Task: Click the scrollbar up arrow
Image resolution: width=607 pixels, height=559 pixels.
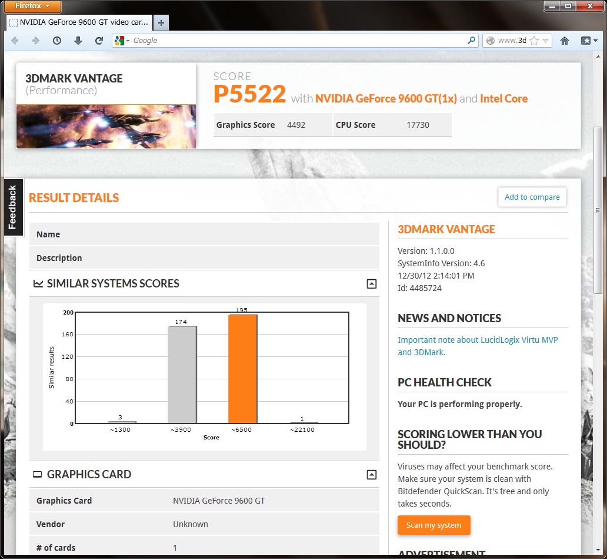Action: click(x=598, y=57)
